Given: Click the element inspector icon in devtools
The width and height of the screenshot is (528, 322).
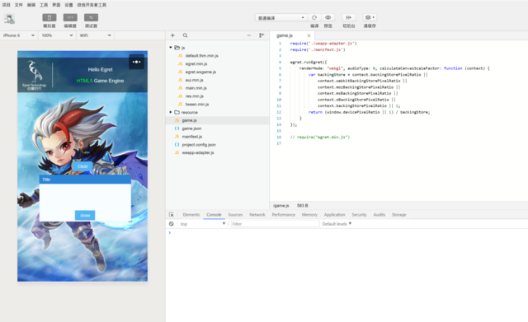Looking at the screenshot, I should tap(172, 214).
